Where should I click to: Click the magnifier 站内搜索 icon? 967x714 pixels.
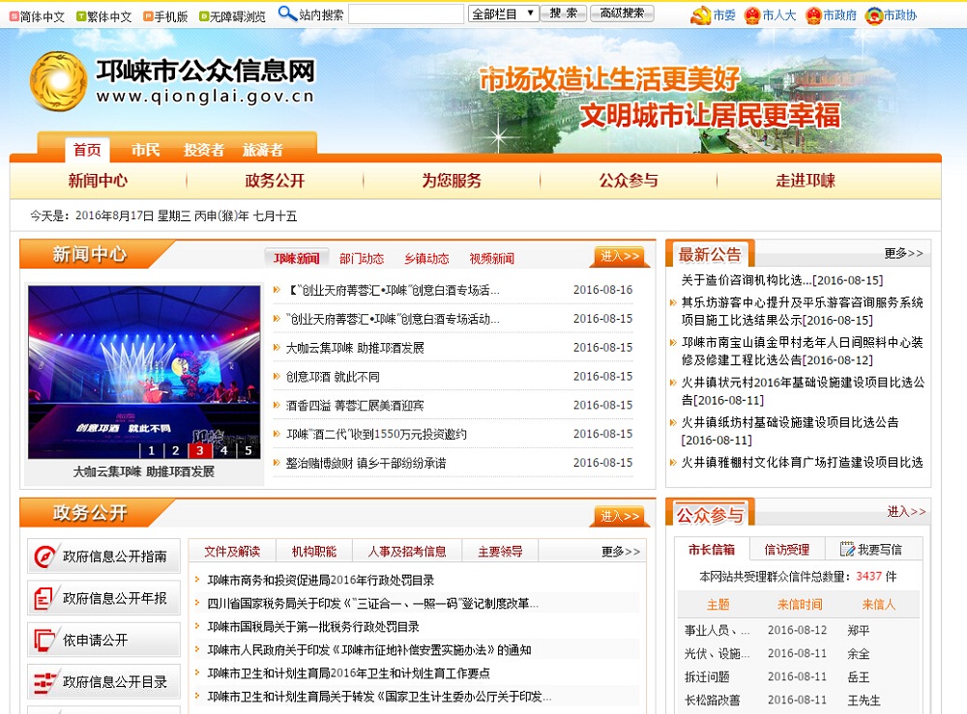coord(287,13)
